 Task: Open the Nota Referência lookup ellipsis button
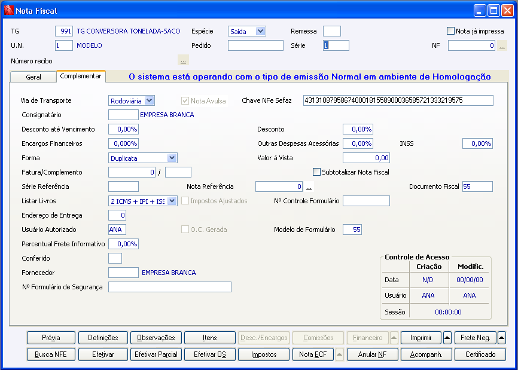click(x=309, y=187)
